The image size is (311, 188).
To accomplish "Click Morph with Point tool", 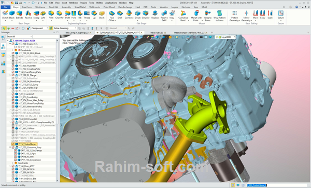I will click(x=196, y=16).
